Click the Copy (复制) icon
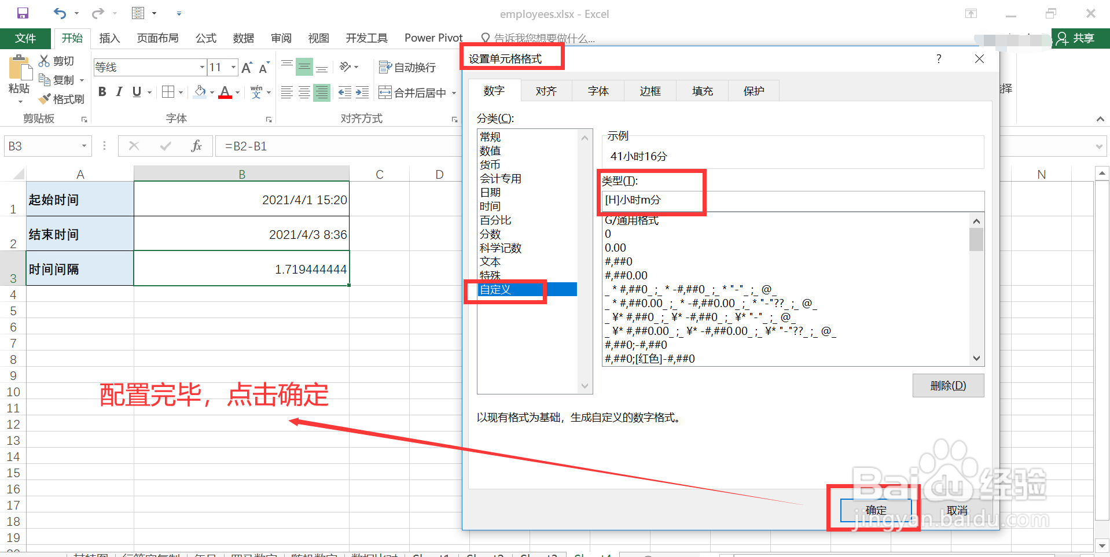Screen dimensions: 1110x557 [46, 79]
